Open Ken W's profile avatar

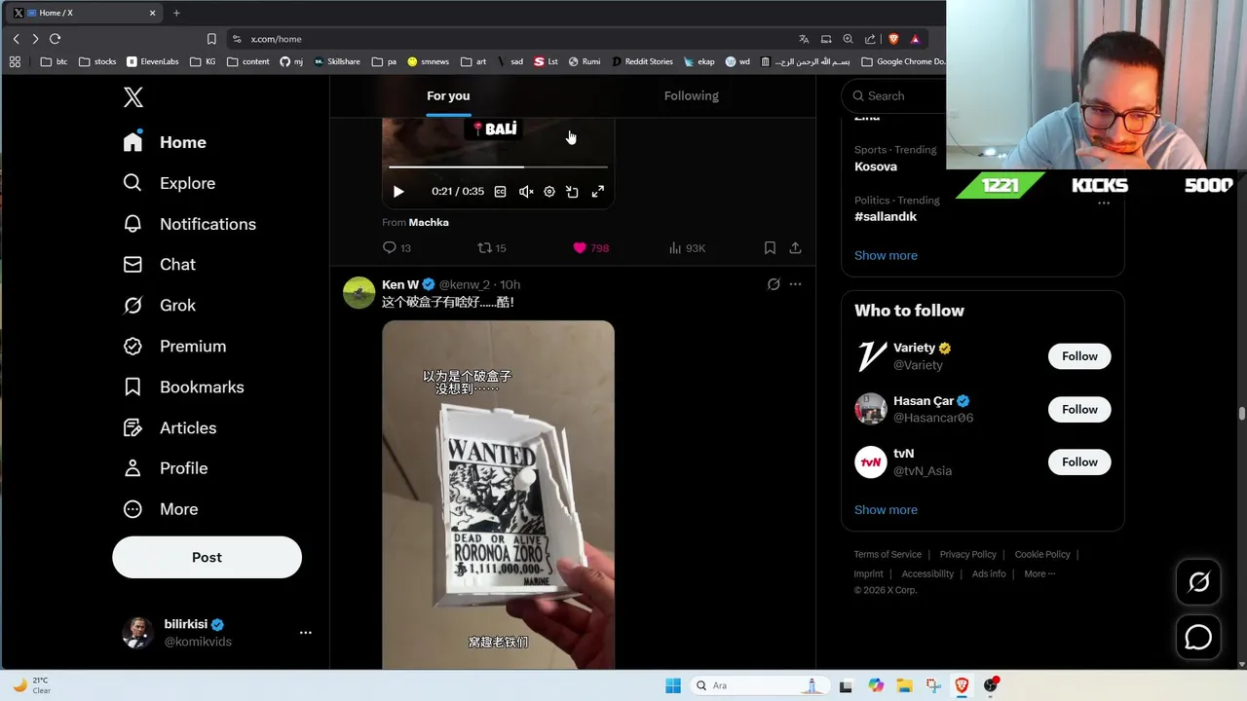click(359, 293)
